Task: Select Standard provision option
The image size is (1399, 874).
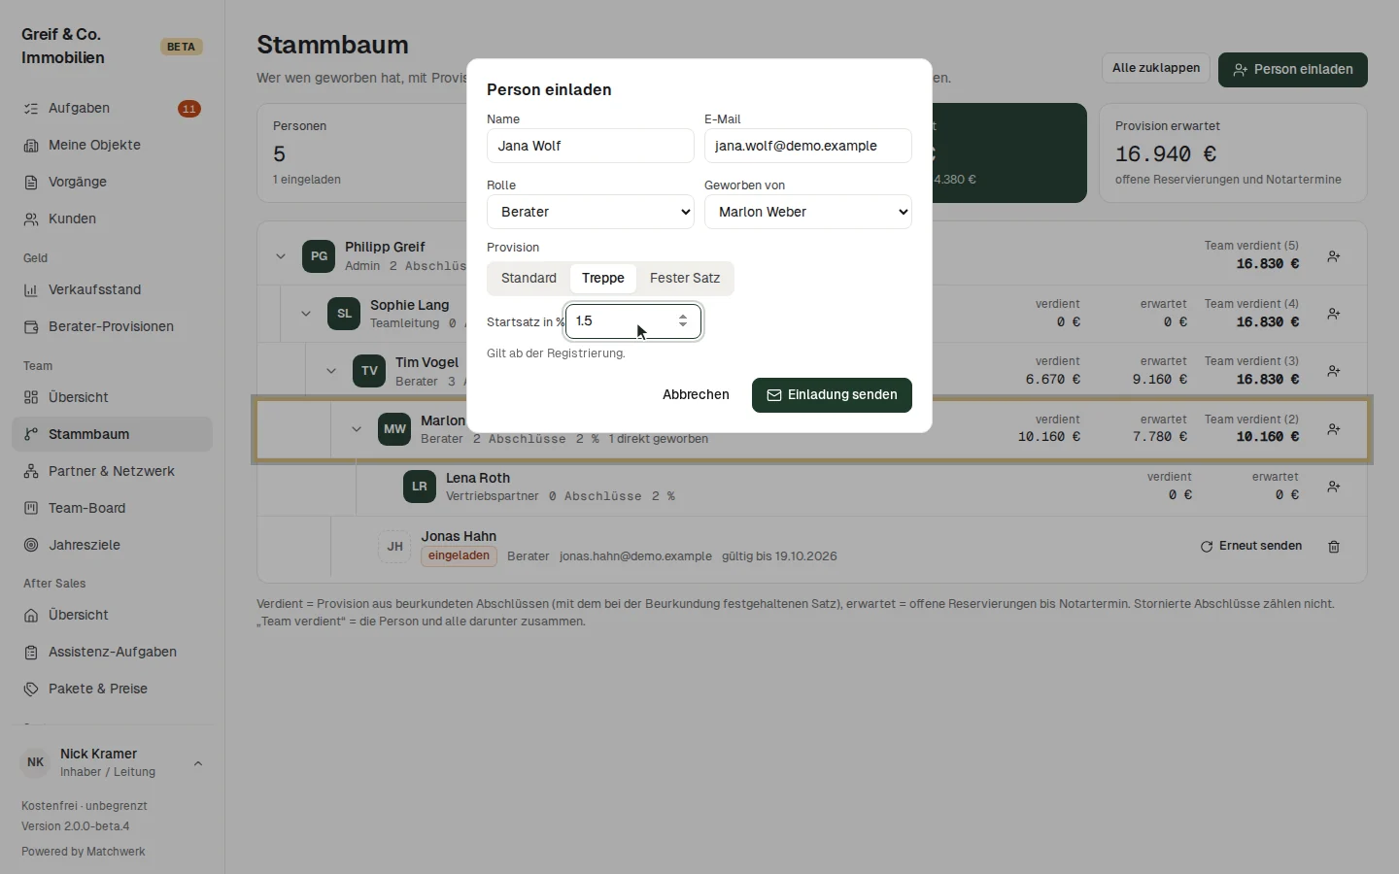Action: coord(529,278)
